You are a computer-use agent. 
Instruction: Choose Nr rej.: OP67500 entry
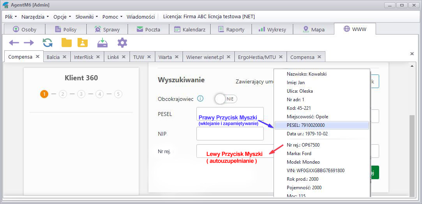[322, 145]
